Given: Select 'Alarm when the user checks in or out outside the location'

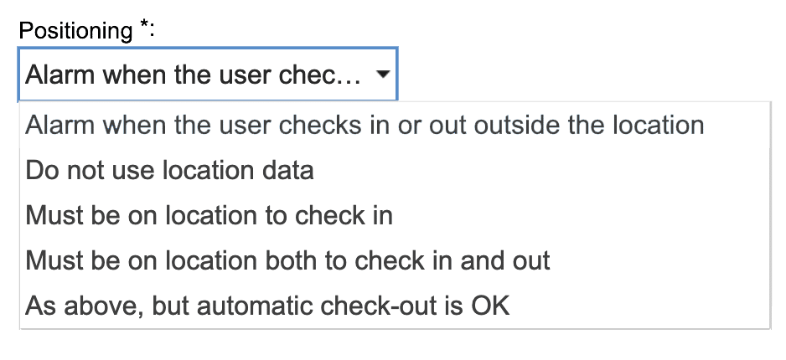Looking at the screenshot, I should (x=365, y=125).
